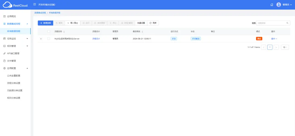Click the orange 调试 button

[259, 39]
